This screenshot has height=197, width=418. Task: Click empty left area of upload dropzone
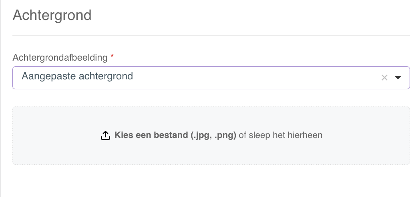53,136
